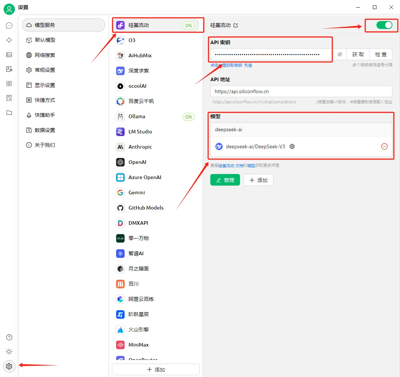Open the knowledge base sidebar icon

[x=9, y=98]
